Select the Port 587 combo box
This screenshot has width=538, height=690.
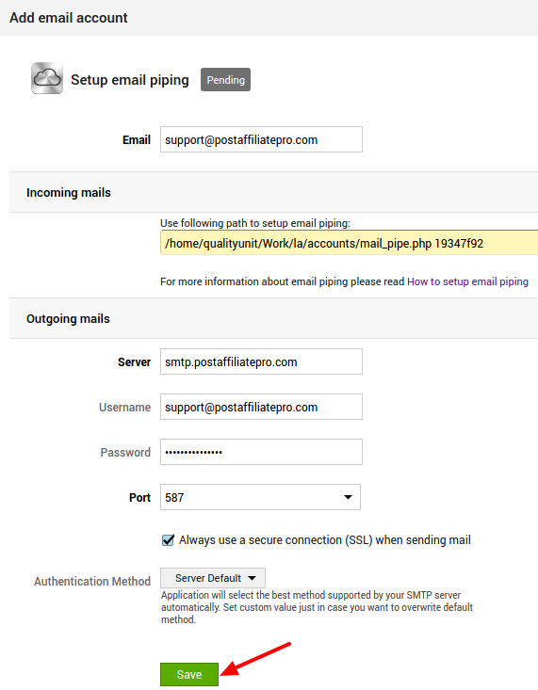pos(260,497)
